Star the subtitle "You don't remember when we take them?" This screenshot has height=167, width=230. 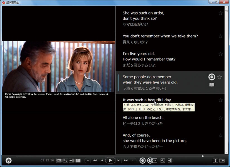[x=221, y=36]
